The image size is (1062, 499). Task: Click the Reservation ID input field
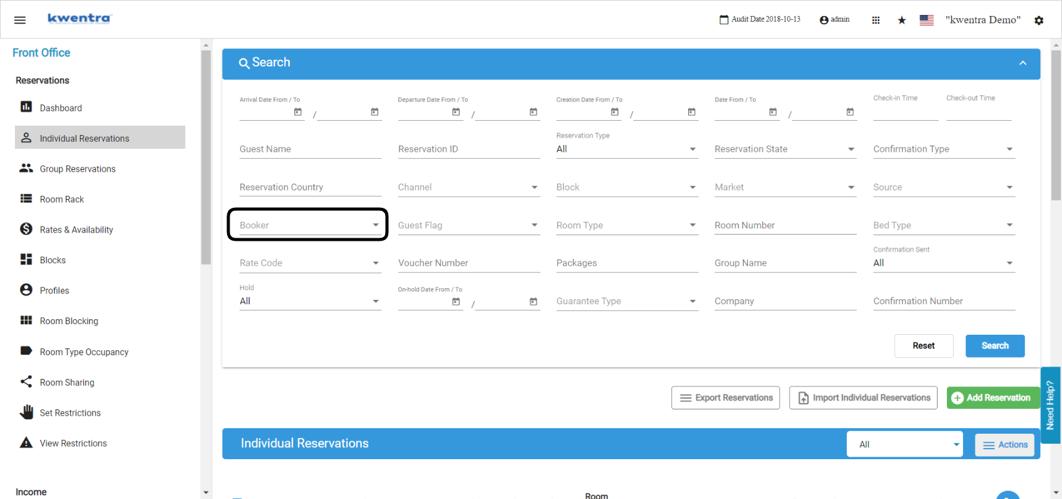click(x=468, y=149)
